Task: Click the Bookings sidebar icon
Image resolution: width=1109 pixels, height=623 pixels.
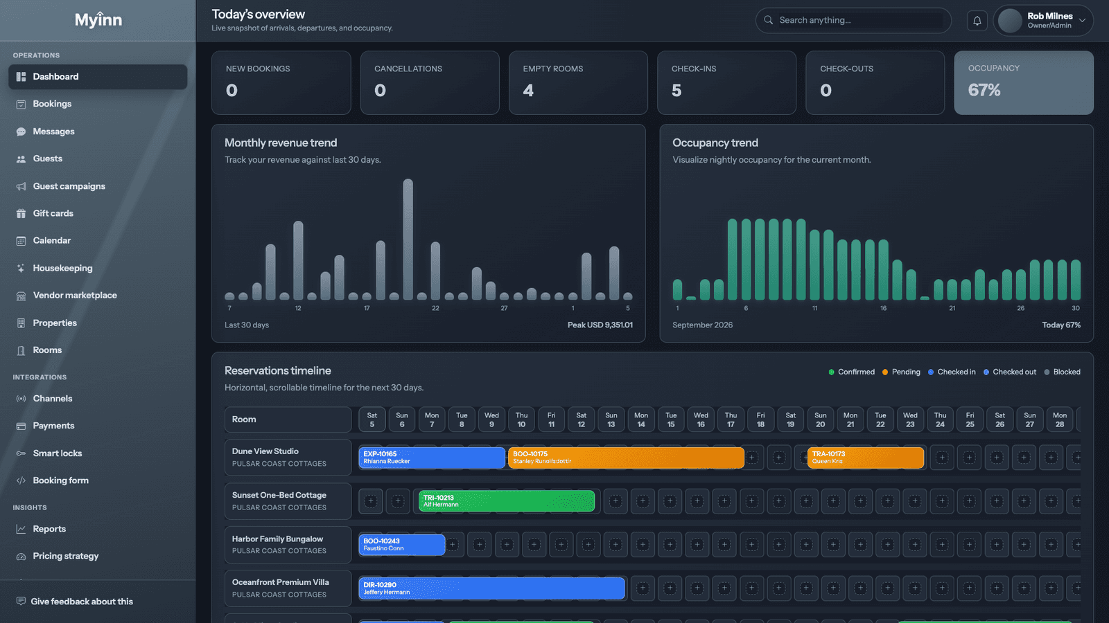Action: click(x=21, y=104)
